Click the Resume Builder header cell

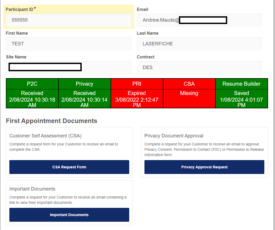click(x=242, y=84)
